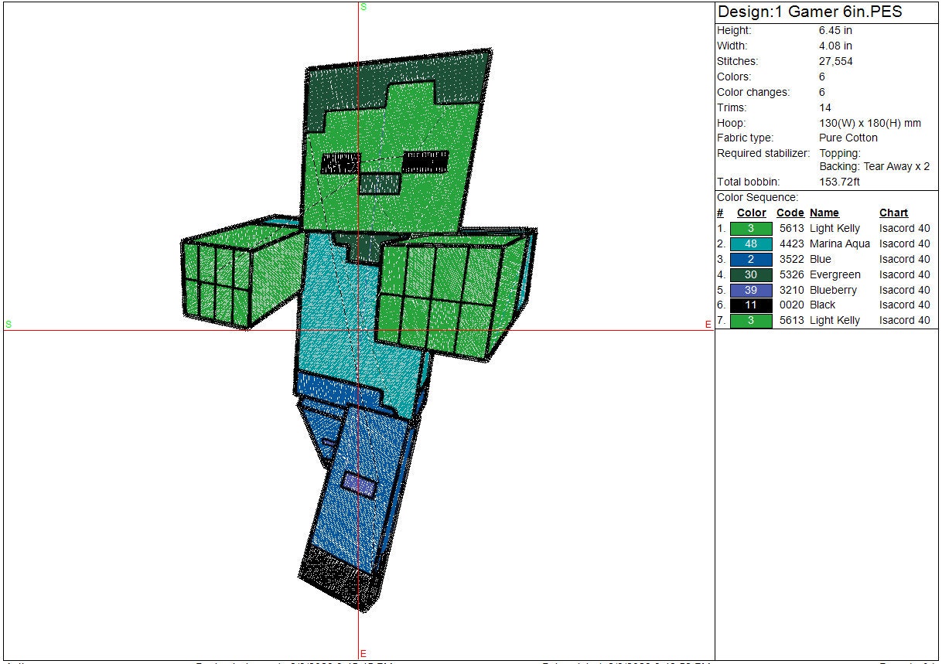
Task: Select the Evergreen swatch numbered 30
Action: (750, 274)
